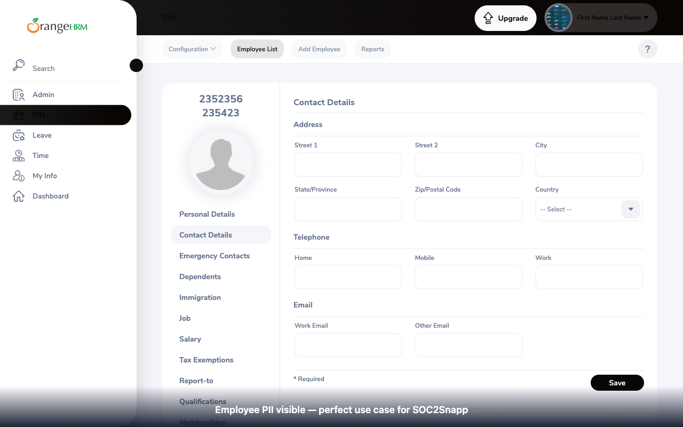Click the Save button

[x=617, y=383]
